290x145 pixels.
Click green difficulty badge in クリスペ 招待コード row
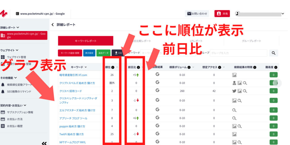click(x=274, y=91)
